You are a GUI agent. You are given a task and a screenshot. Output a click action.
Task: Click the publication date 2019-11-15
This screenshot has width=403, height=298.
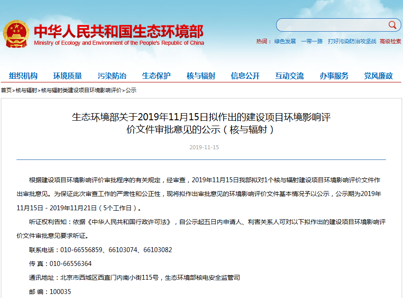tap(204, 147)
